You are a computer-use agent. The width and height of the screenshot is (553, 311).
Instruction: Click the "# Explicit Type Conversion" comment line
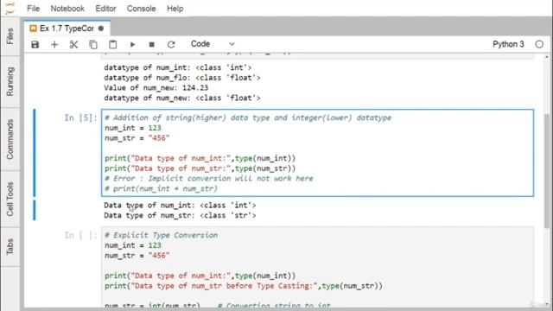pos(161,235)
